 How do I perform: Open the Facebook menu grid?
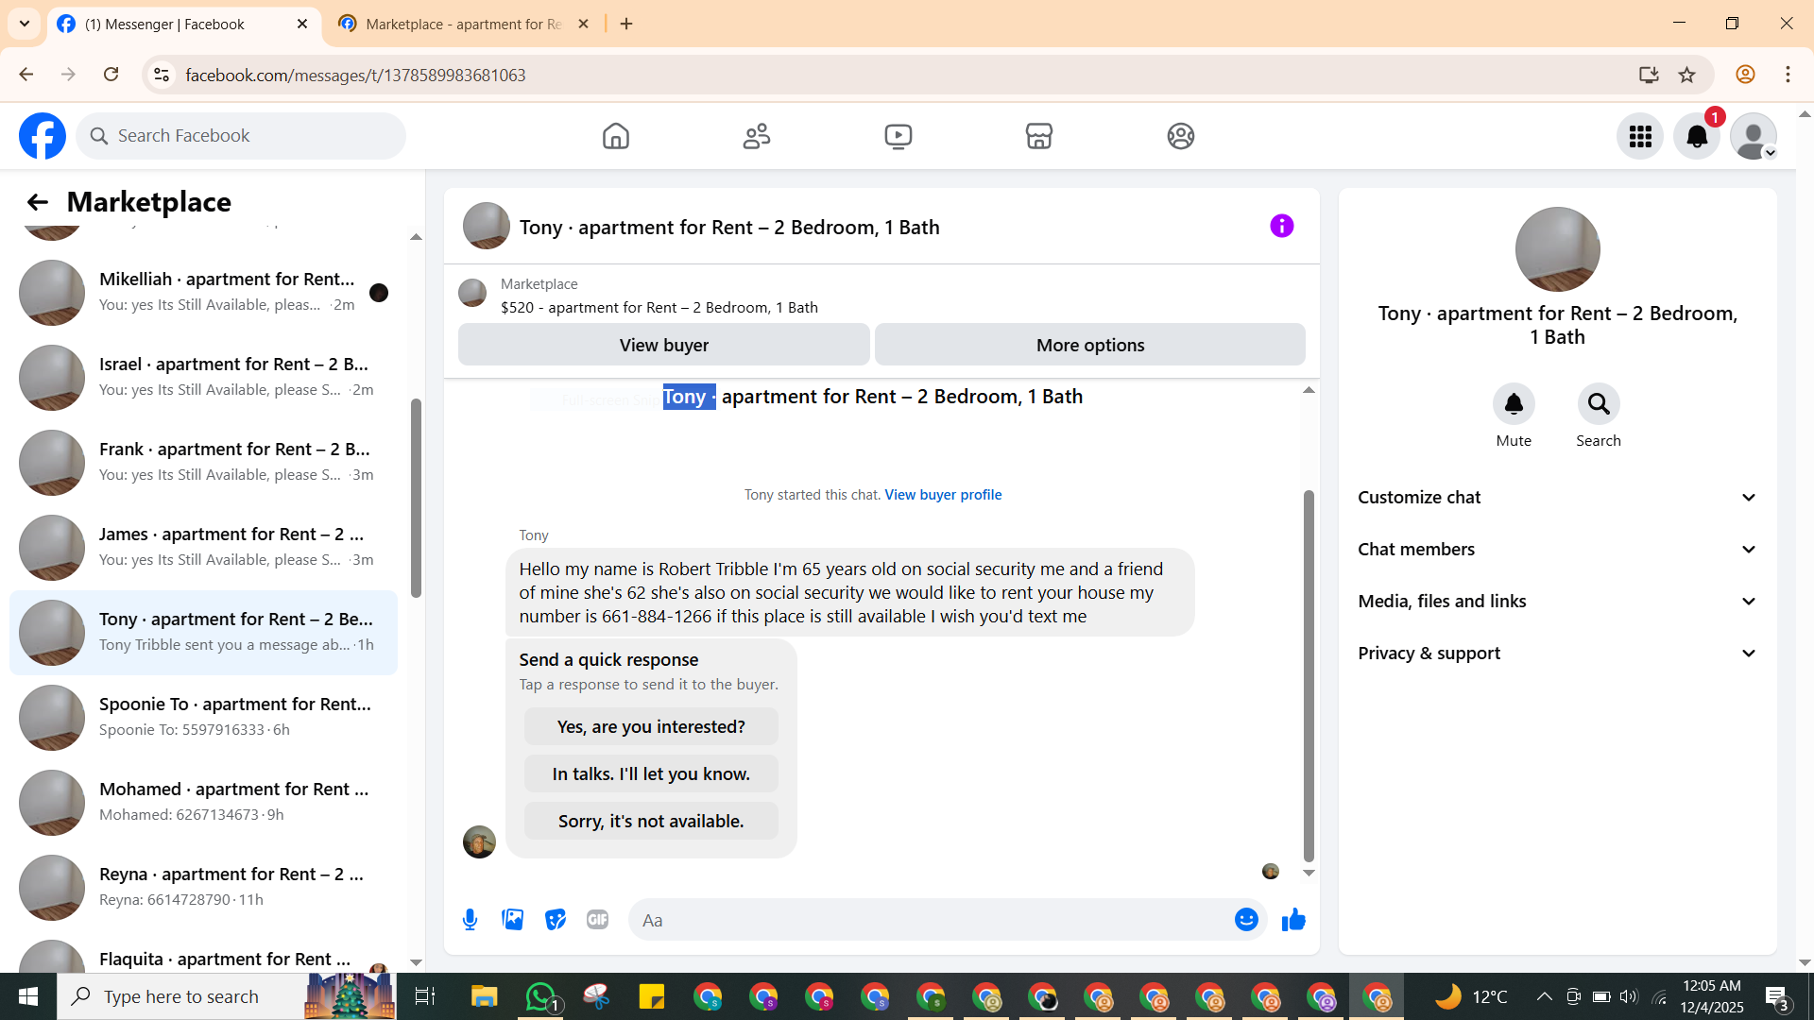(x=1639, y=136)
